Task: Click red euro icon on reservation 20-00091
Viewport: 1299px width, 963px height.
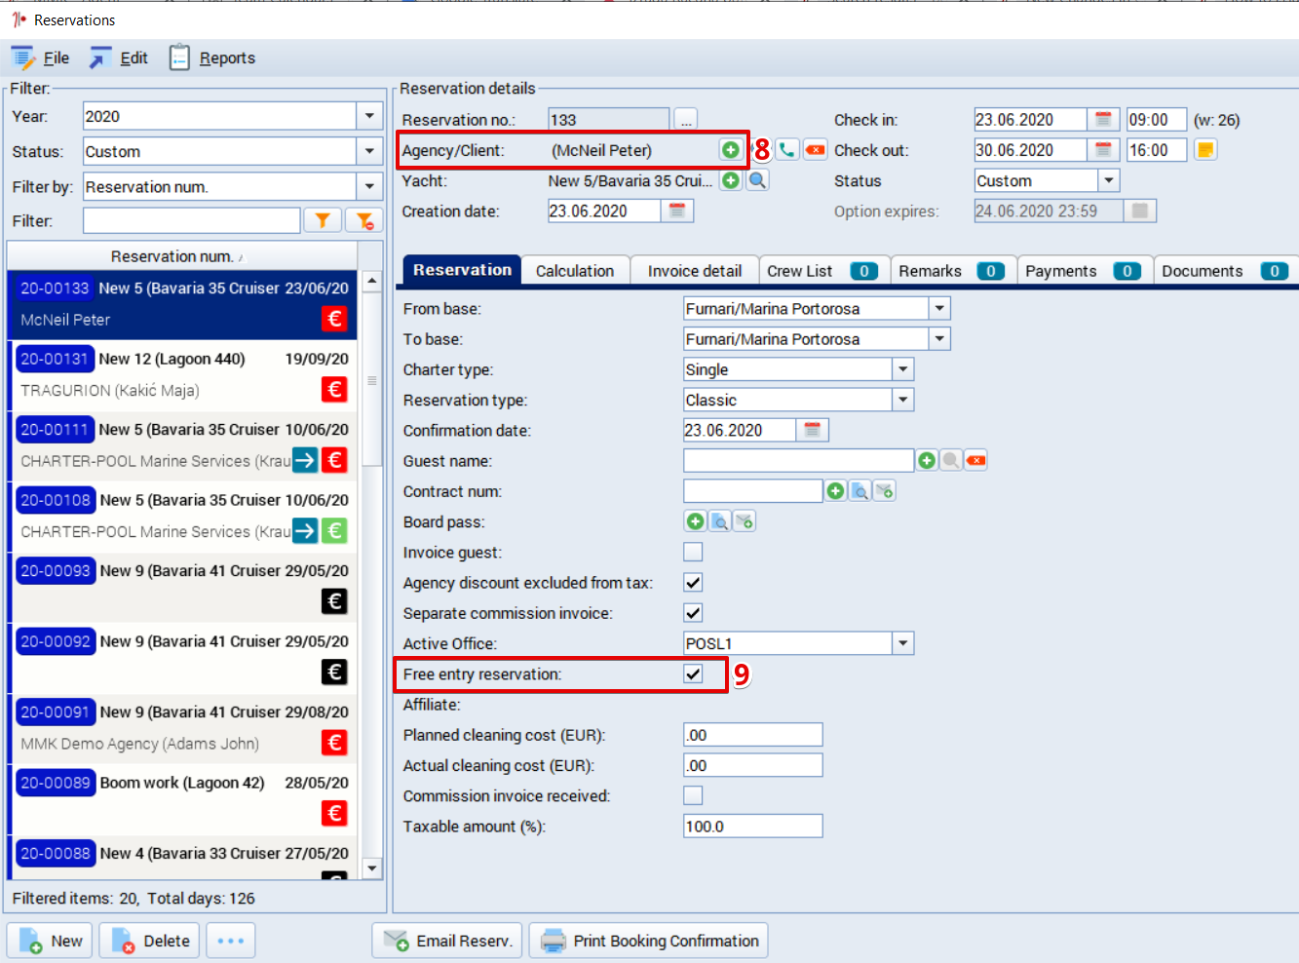Action: [334, 743]
